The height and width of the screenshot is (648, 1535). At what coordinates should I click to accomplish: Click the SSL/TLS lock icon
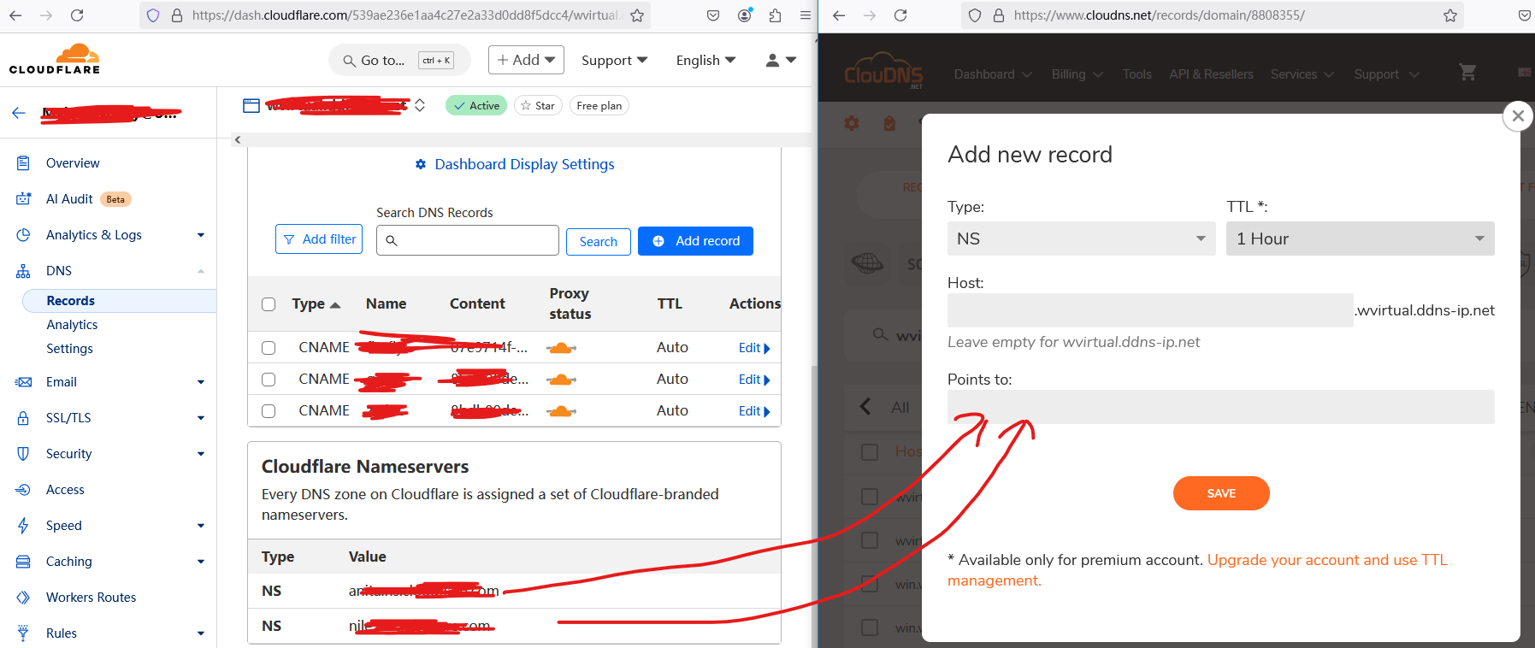click(x=23, y=418)
